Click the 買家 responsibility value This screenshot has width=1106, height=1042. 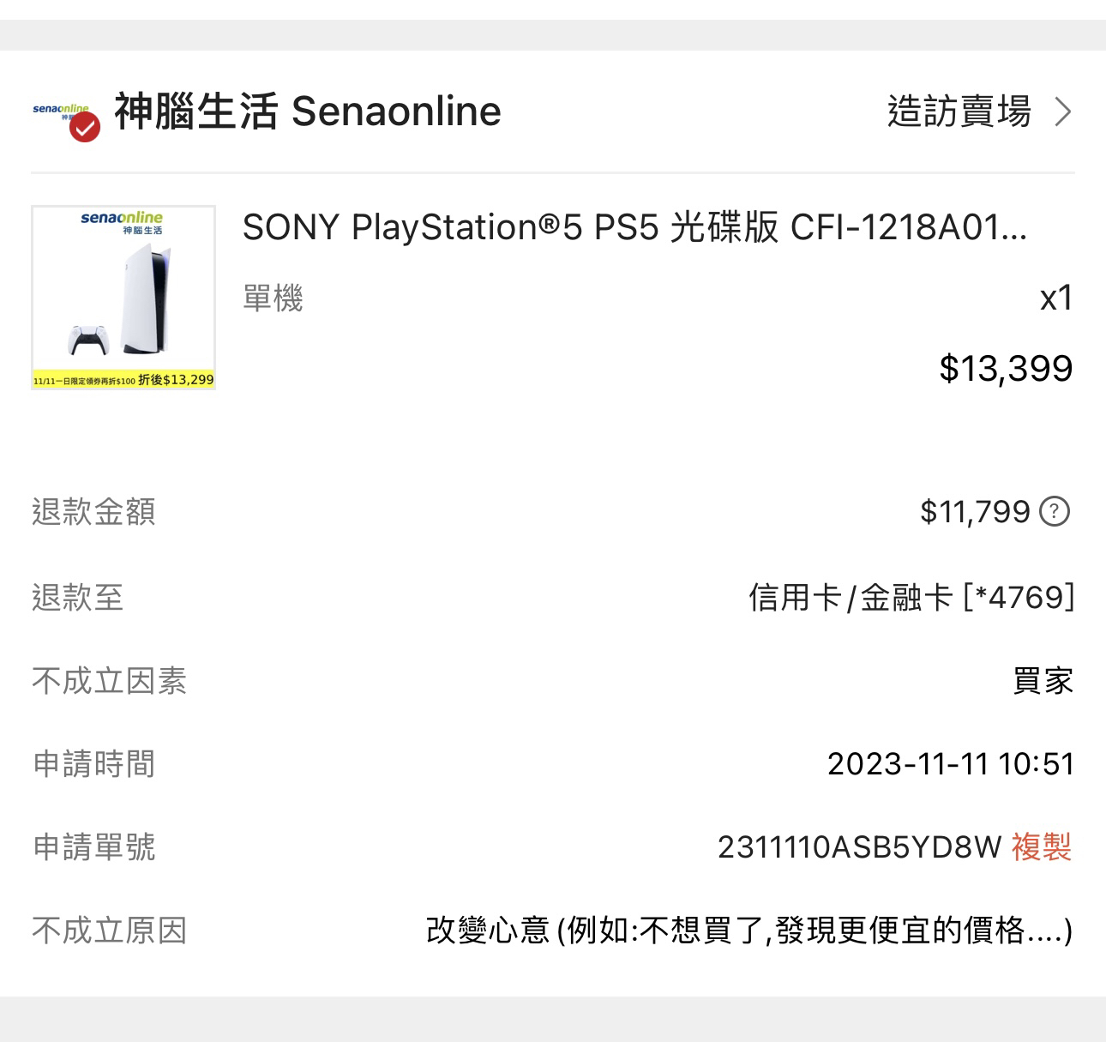click(x=1043, y=681)
